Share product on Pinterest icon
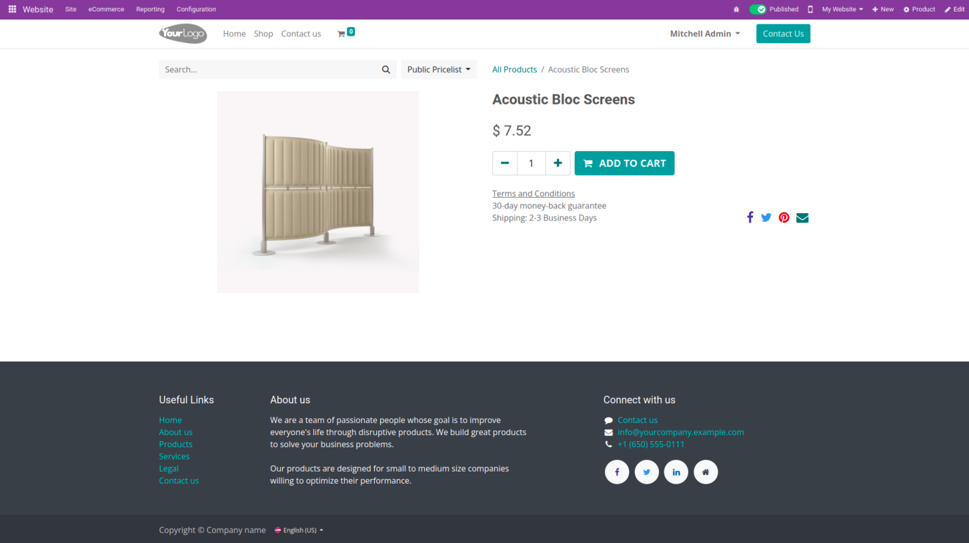The height and width of the screenshot is (543, 969). coord(784,217)
